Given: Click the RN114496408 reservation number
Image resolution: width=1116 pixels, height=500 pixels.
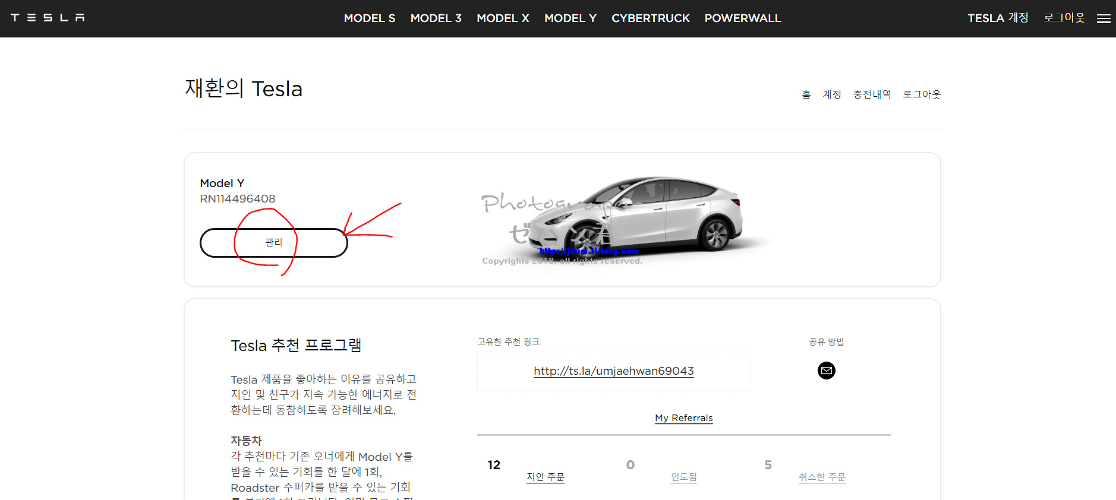Looking at the screenshot, I should pyautogui.click(x=238, y=199).
